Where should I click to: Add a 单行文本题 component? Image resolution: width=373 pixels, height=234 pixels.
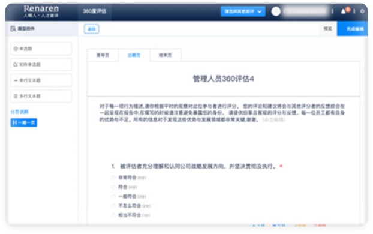coord(41,80)
